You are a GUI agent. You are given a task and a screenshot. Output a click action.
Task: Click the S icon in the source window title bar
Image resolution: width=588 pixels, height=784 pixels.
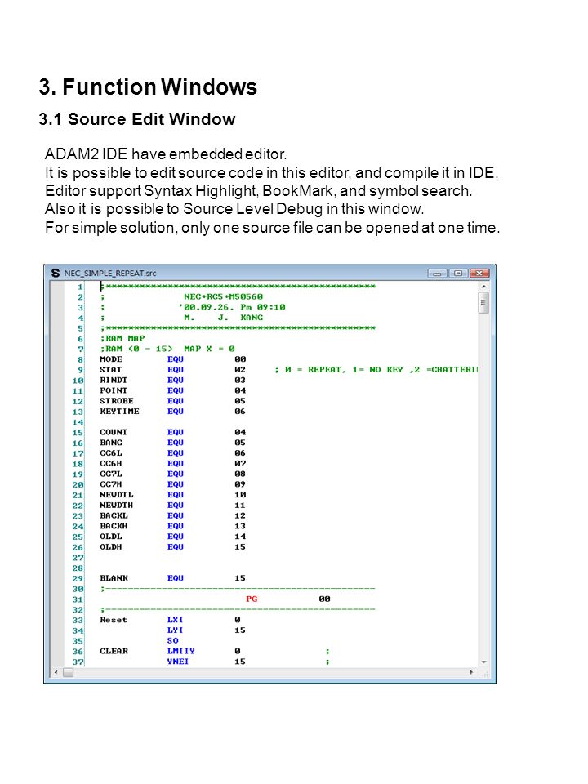pyautogui.click(x=56, y=273)
